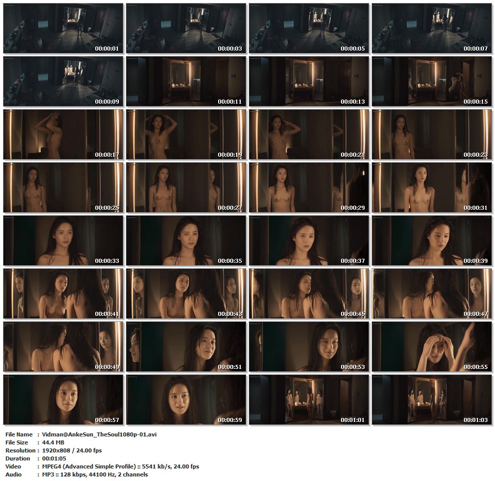Select the frame stamped 00:00:53
This screenshot has height=481, width=495.
tap(309, 346)
